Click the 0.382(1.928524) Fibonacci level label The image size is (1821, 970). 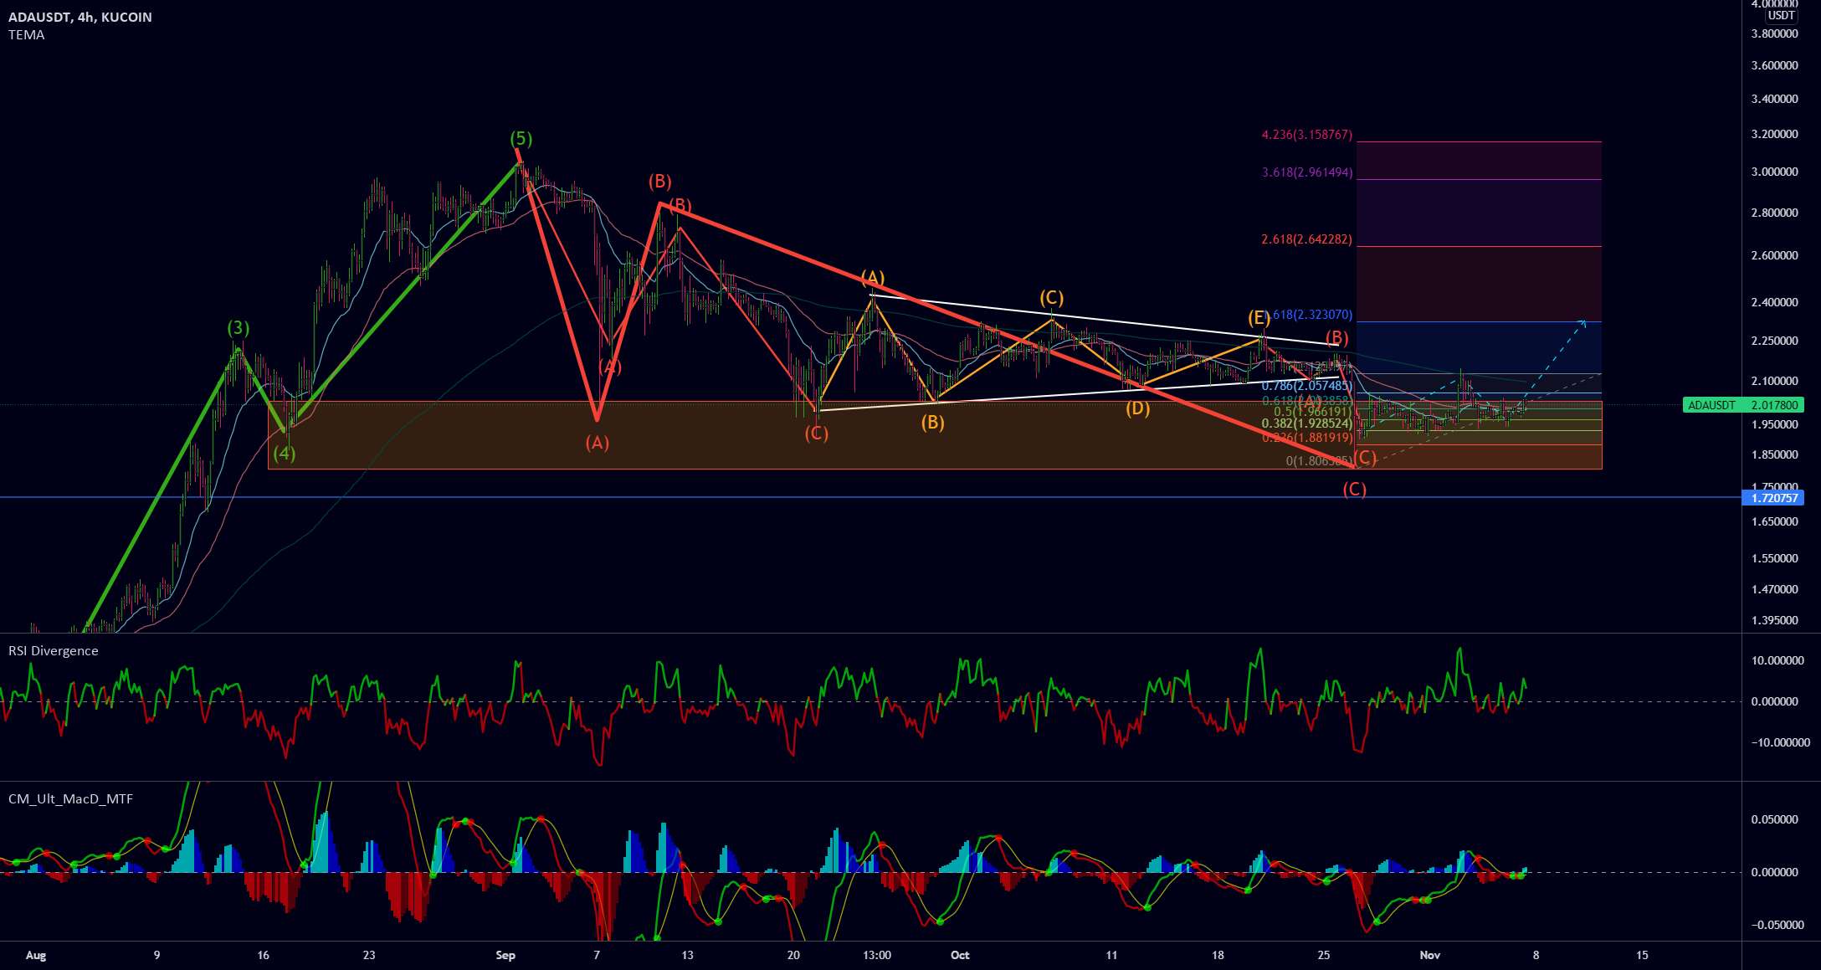[1307, 423]
